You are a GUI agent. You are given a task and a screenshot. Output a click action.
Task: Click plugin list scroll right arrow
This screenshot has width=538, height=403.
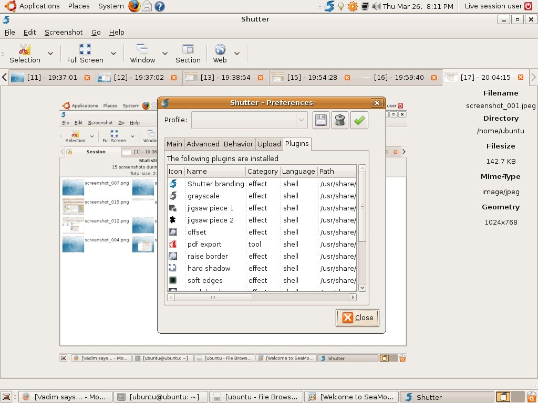[x=353, y=297]
